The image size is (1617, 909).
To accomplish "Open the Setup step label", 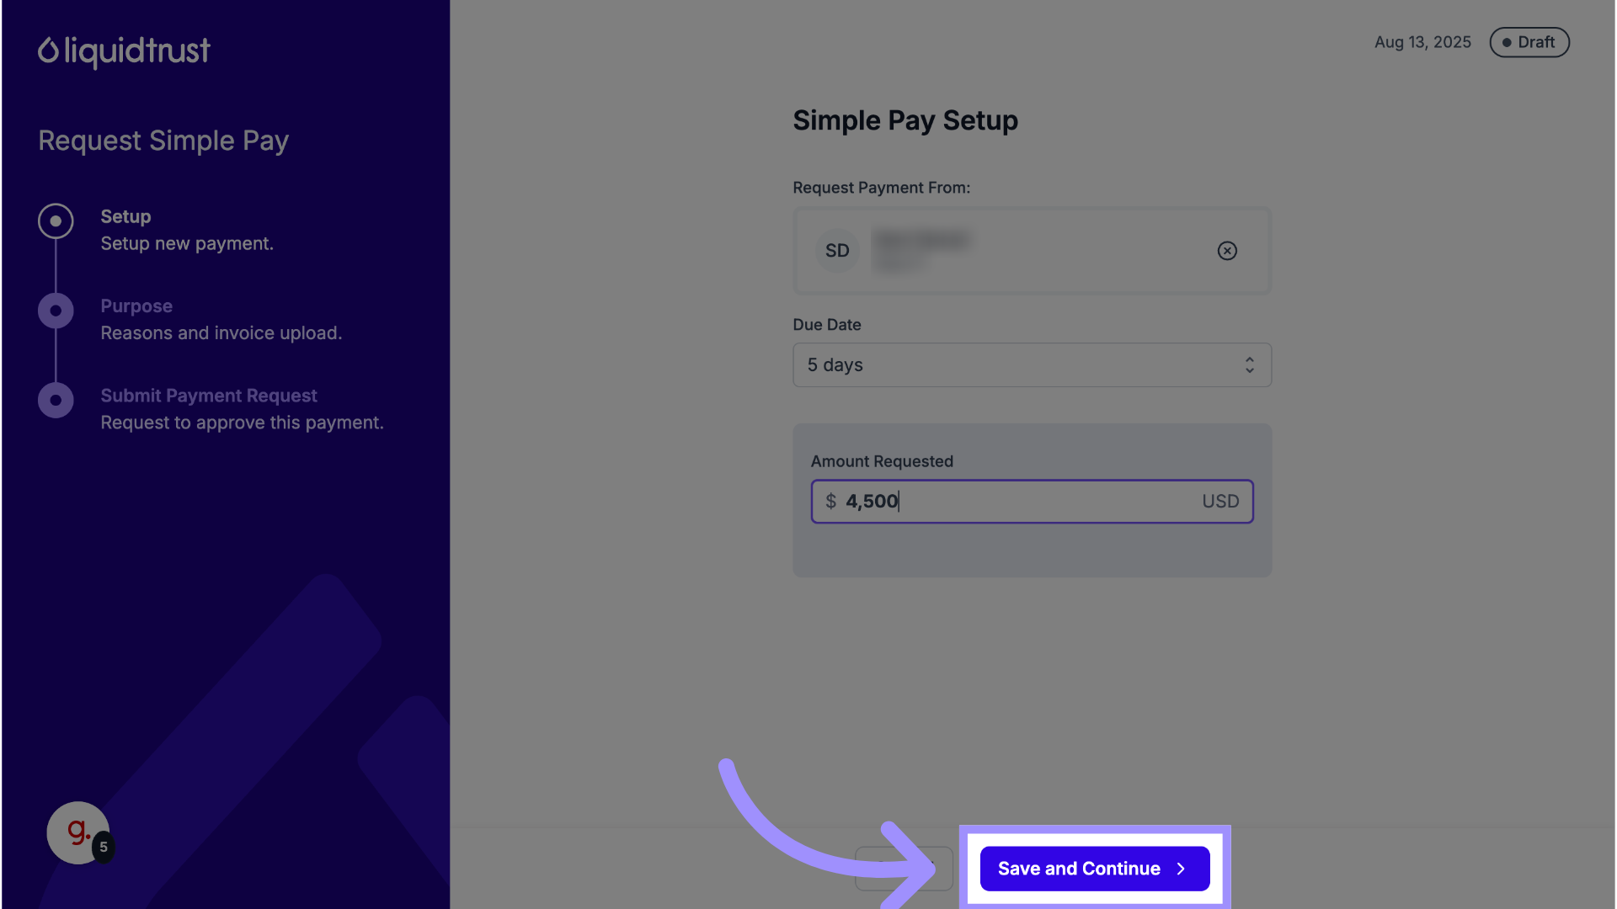I will (x=125, y=216).
